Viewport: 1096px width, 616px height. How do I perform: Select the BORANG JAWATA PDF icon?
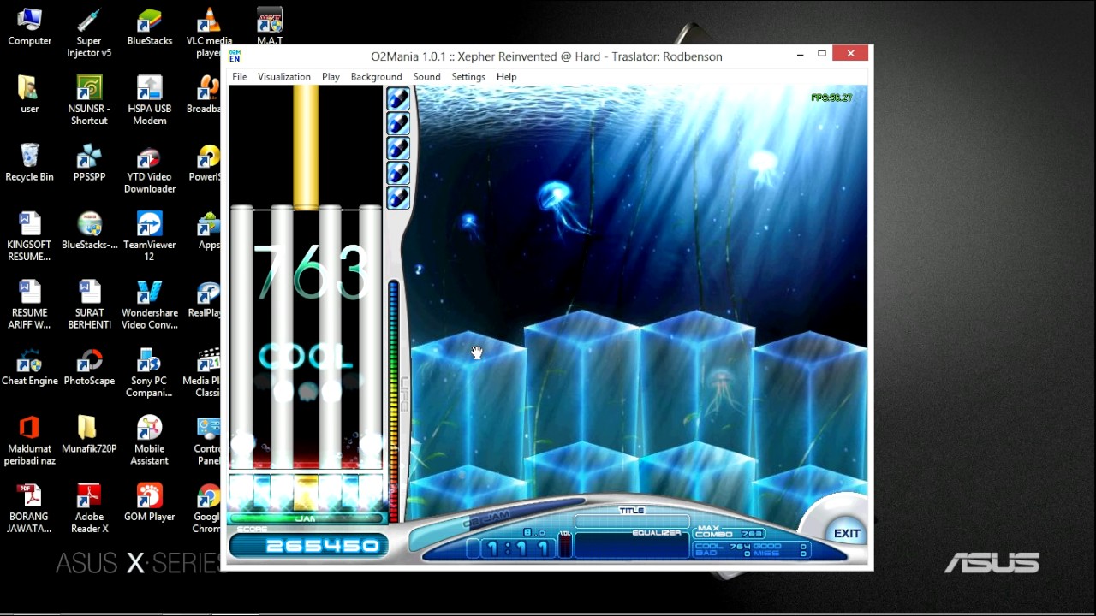(30, 507)
